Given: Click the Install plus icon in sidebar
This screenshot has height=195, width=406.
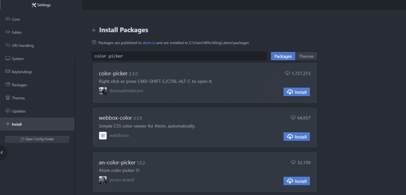Looking at the screenshot, I should 7,124.
